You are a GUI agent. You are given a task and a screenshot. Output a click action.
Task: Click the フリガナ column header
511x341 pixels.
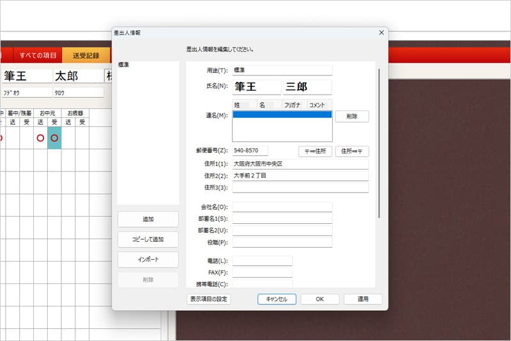[x=294, y=105]
